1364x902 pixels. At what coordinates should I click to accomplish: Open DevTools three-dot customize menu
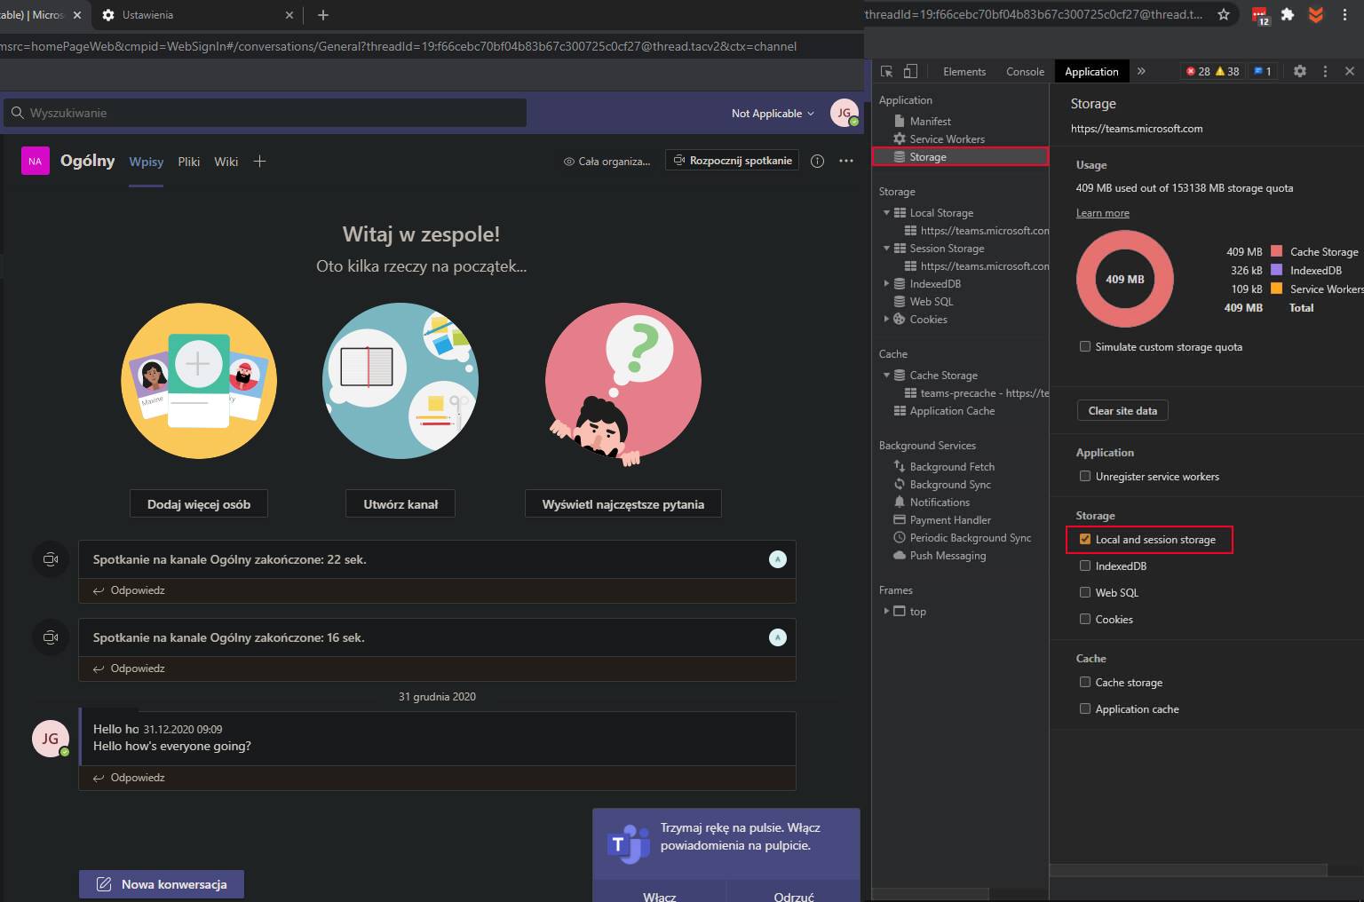pyautogui.click(x=1325, y=71)
